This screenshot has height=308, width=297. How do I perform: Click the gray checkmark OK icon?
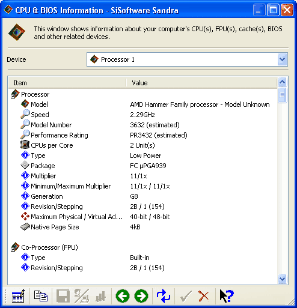(x=186, y=296)
